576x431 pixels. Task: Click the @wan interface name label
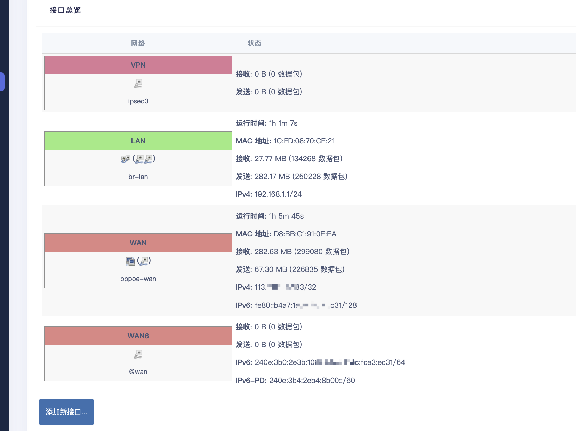(138, 371)
